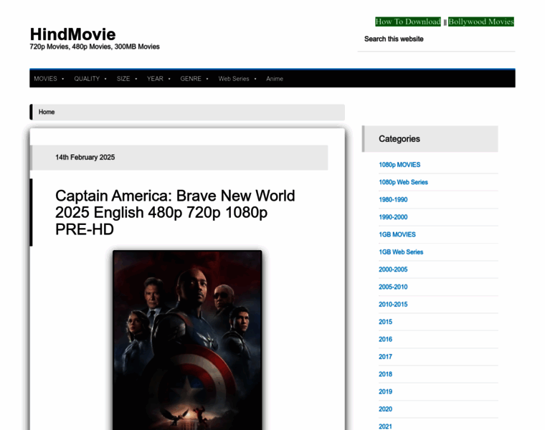Expand the QUALITY menu

pyautogui.click(x=90, y=79)
